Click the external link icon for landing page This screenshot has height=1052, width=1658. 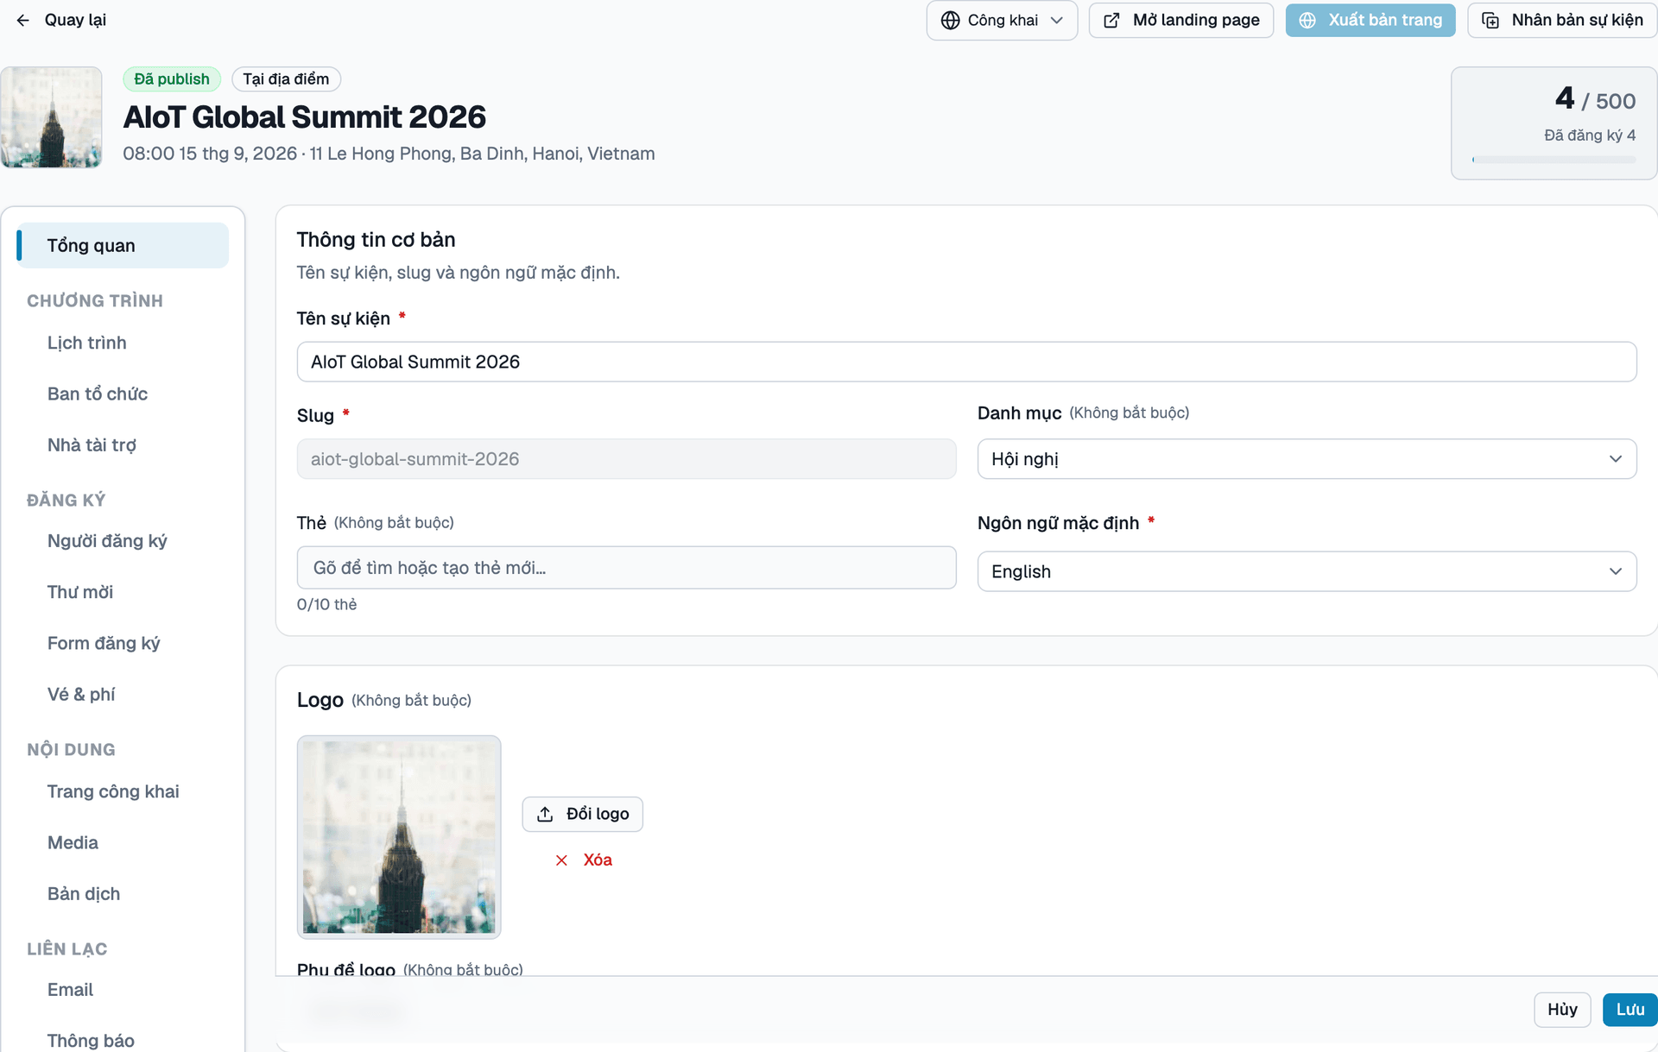click(x=1112, y=20)
